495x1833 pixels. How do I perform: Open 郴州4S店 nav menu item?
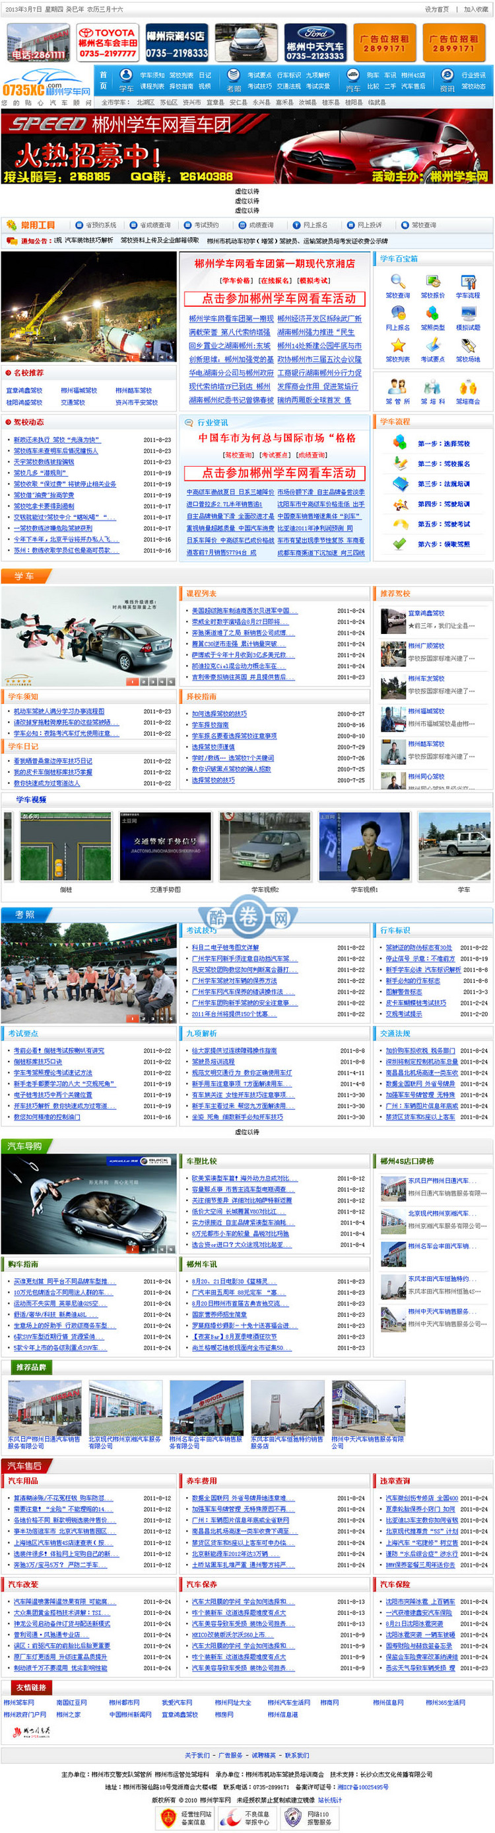tap(413, 75)
